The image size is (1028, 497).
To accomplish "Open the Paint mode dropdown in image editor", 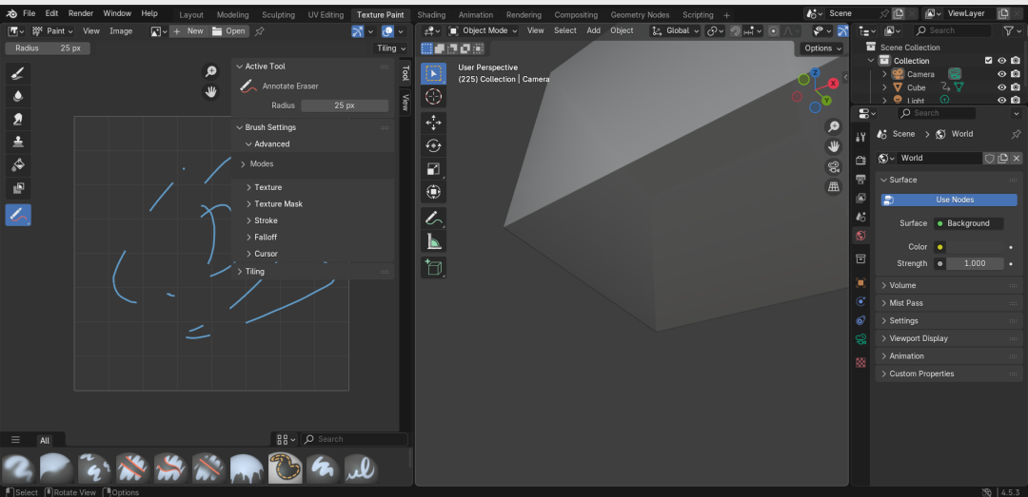I will [52, 30].
